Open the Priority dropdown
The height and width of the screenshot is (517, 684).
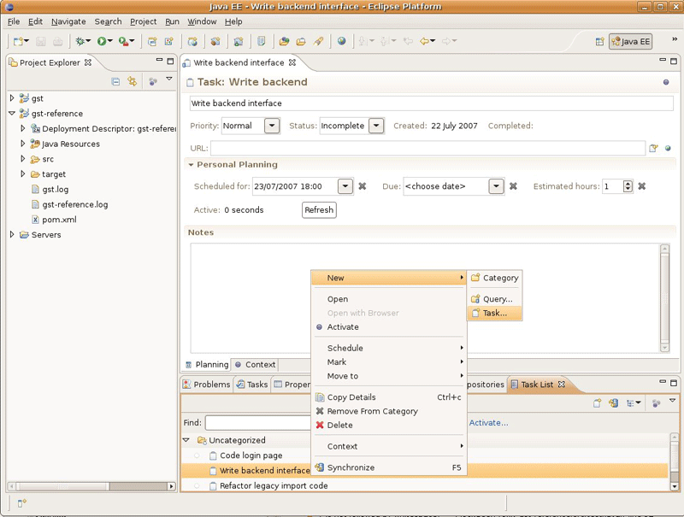pos(272,126)
